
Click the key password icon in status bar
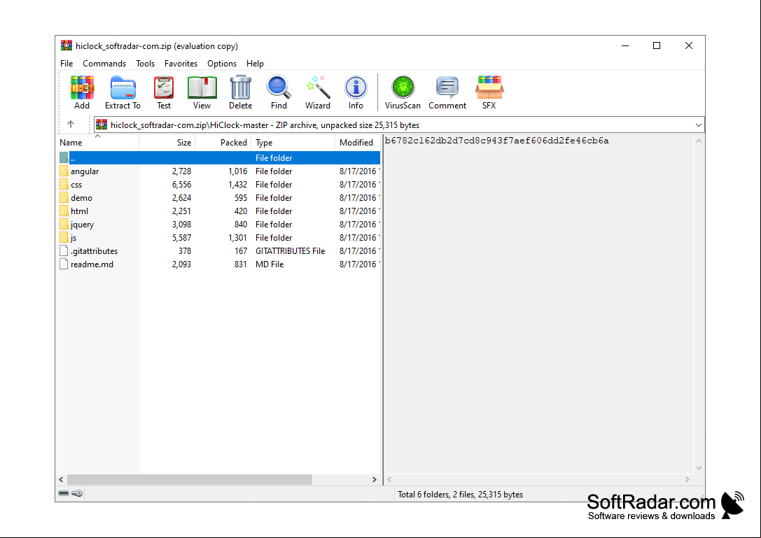[77, 493]
